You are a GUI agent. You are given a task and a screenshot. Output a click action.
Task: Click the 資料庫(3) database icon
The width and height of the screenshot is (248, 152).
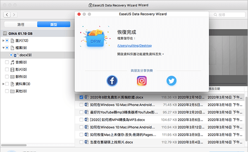pos(12,84)
